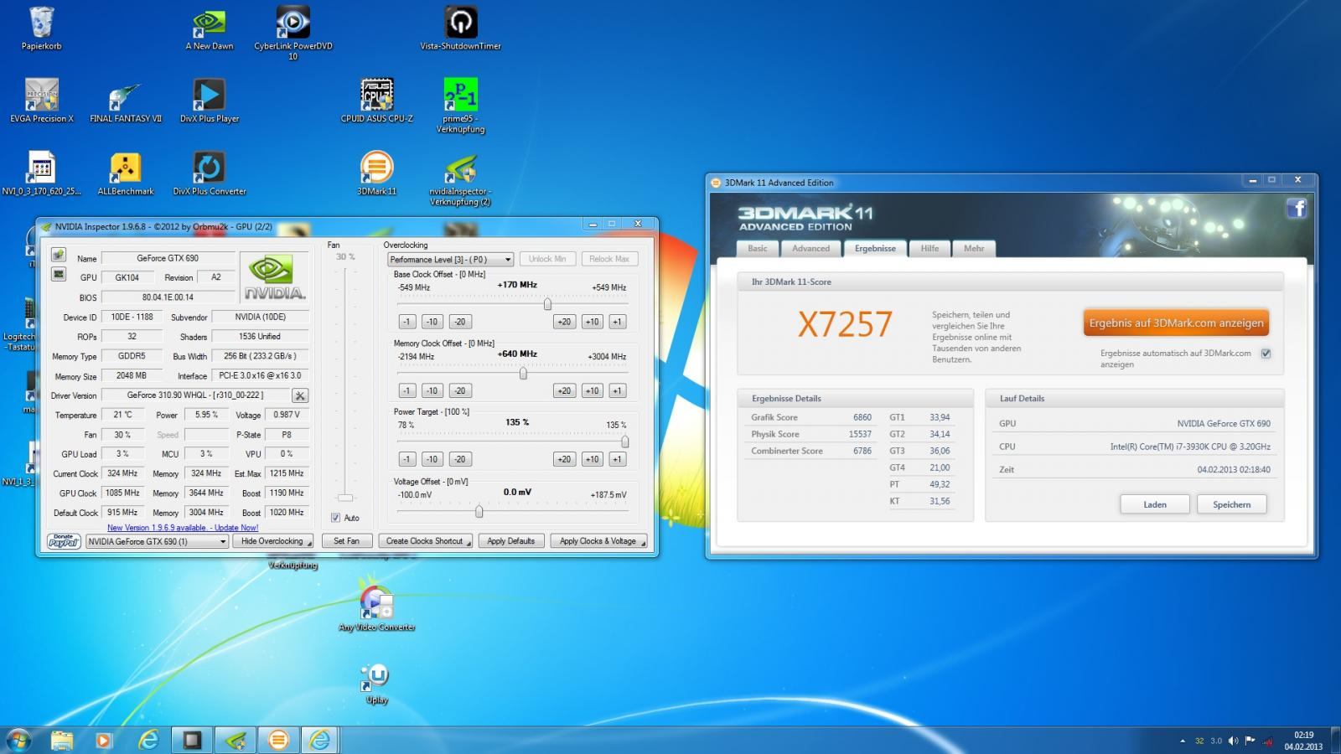Open the Papierkorb recycle bin
Image resolution: width=1341 pixels, height=754 pixels.
(41, 23)
